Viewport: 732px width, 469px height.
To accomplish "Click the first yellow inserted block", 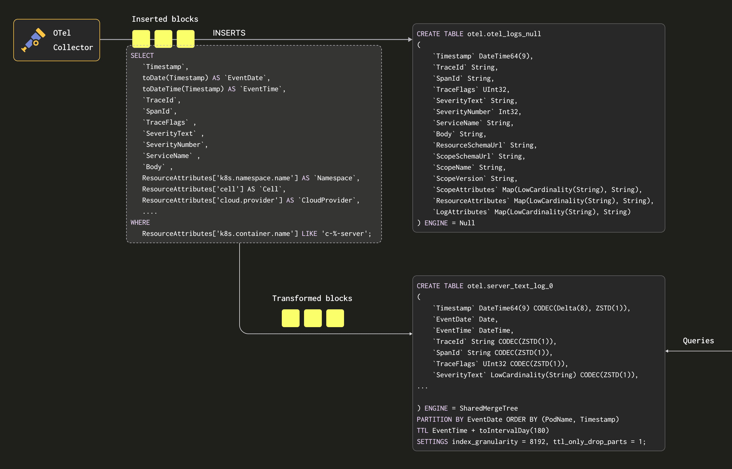I will 141,39.
